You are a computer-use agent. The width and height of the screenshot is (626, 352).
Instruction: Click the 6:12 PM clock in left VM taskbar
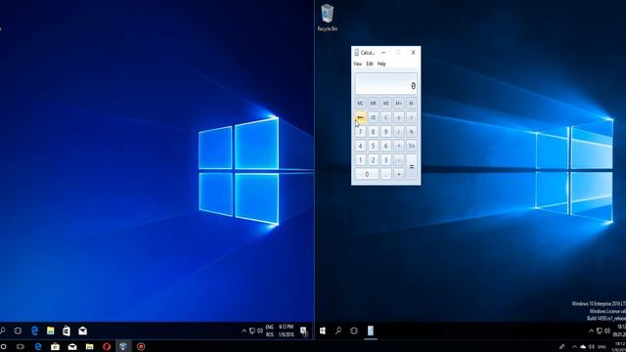pyautogui.click(x=286, y=327)
